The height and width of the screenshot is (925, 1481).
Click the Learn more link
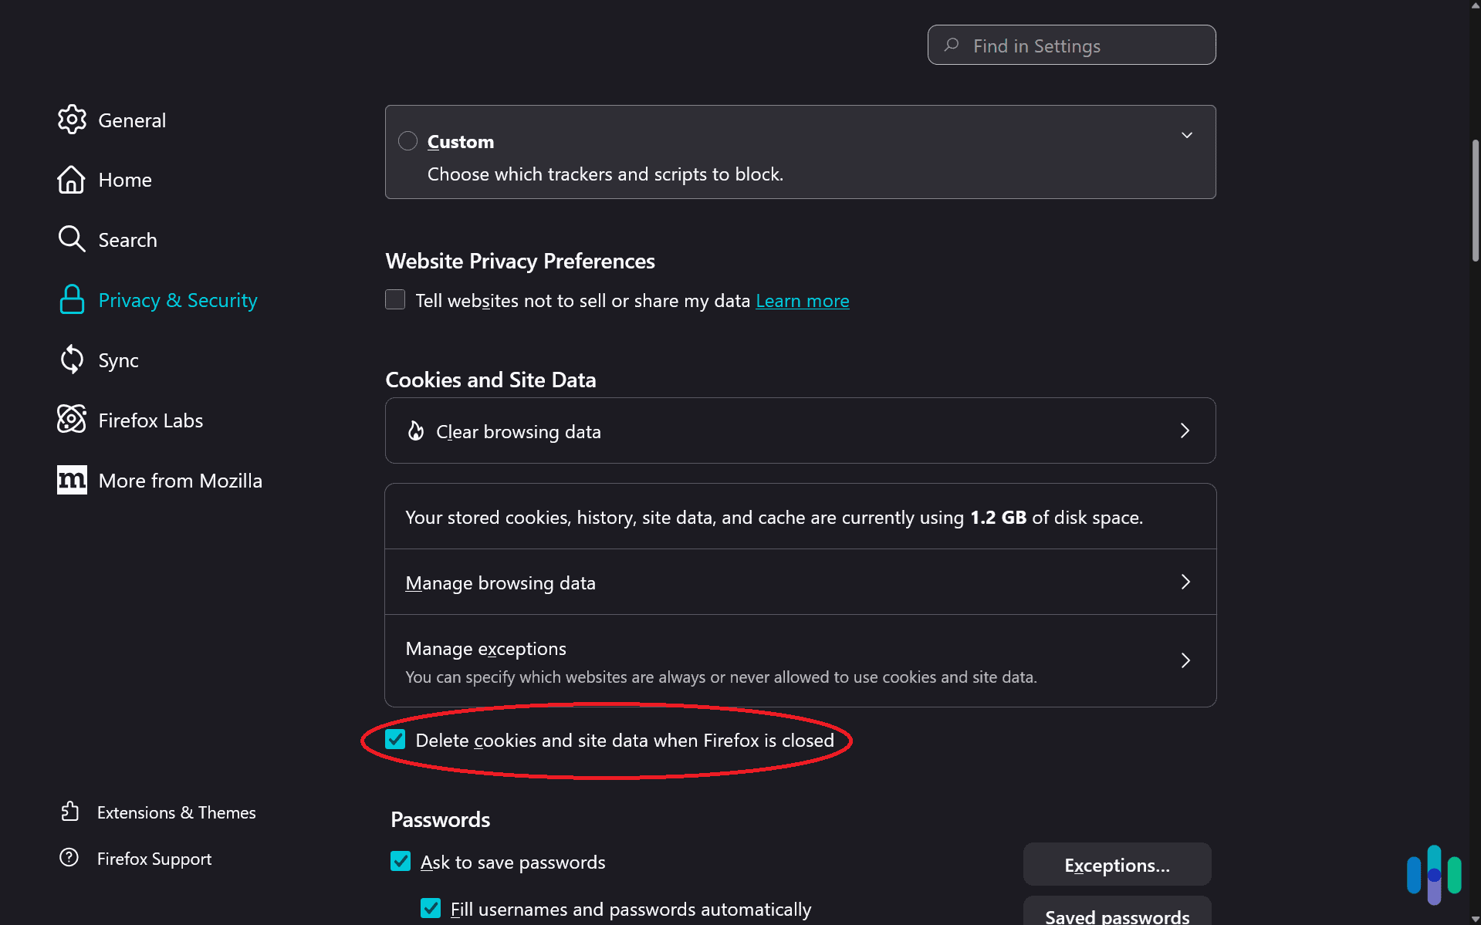pos(803,301)
